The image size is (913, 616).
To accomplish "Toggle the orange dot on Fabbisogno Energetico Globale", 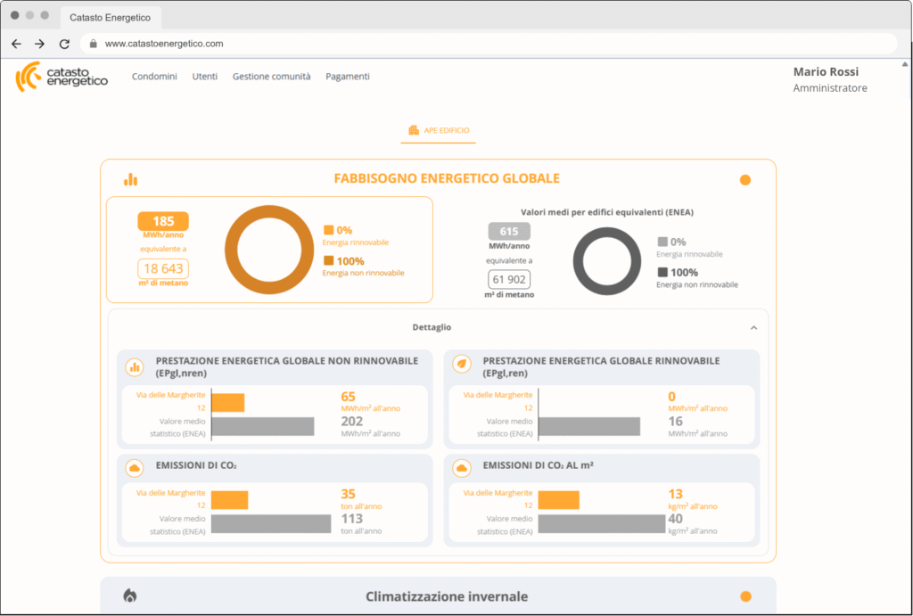I will (745, 180).
